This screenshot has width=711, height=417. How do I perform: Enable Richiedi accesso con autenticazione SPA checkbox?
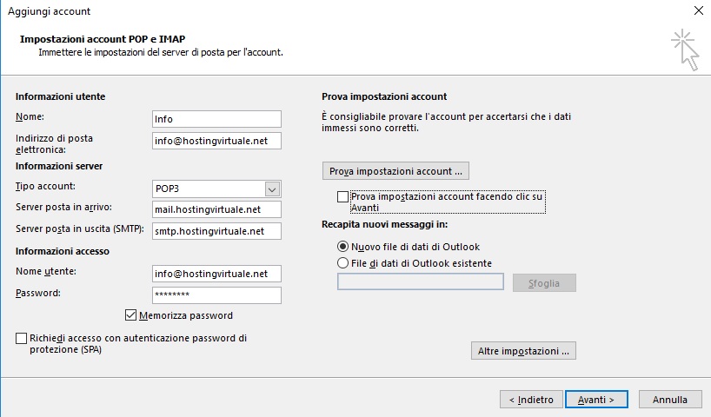[x=22, y=338]
